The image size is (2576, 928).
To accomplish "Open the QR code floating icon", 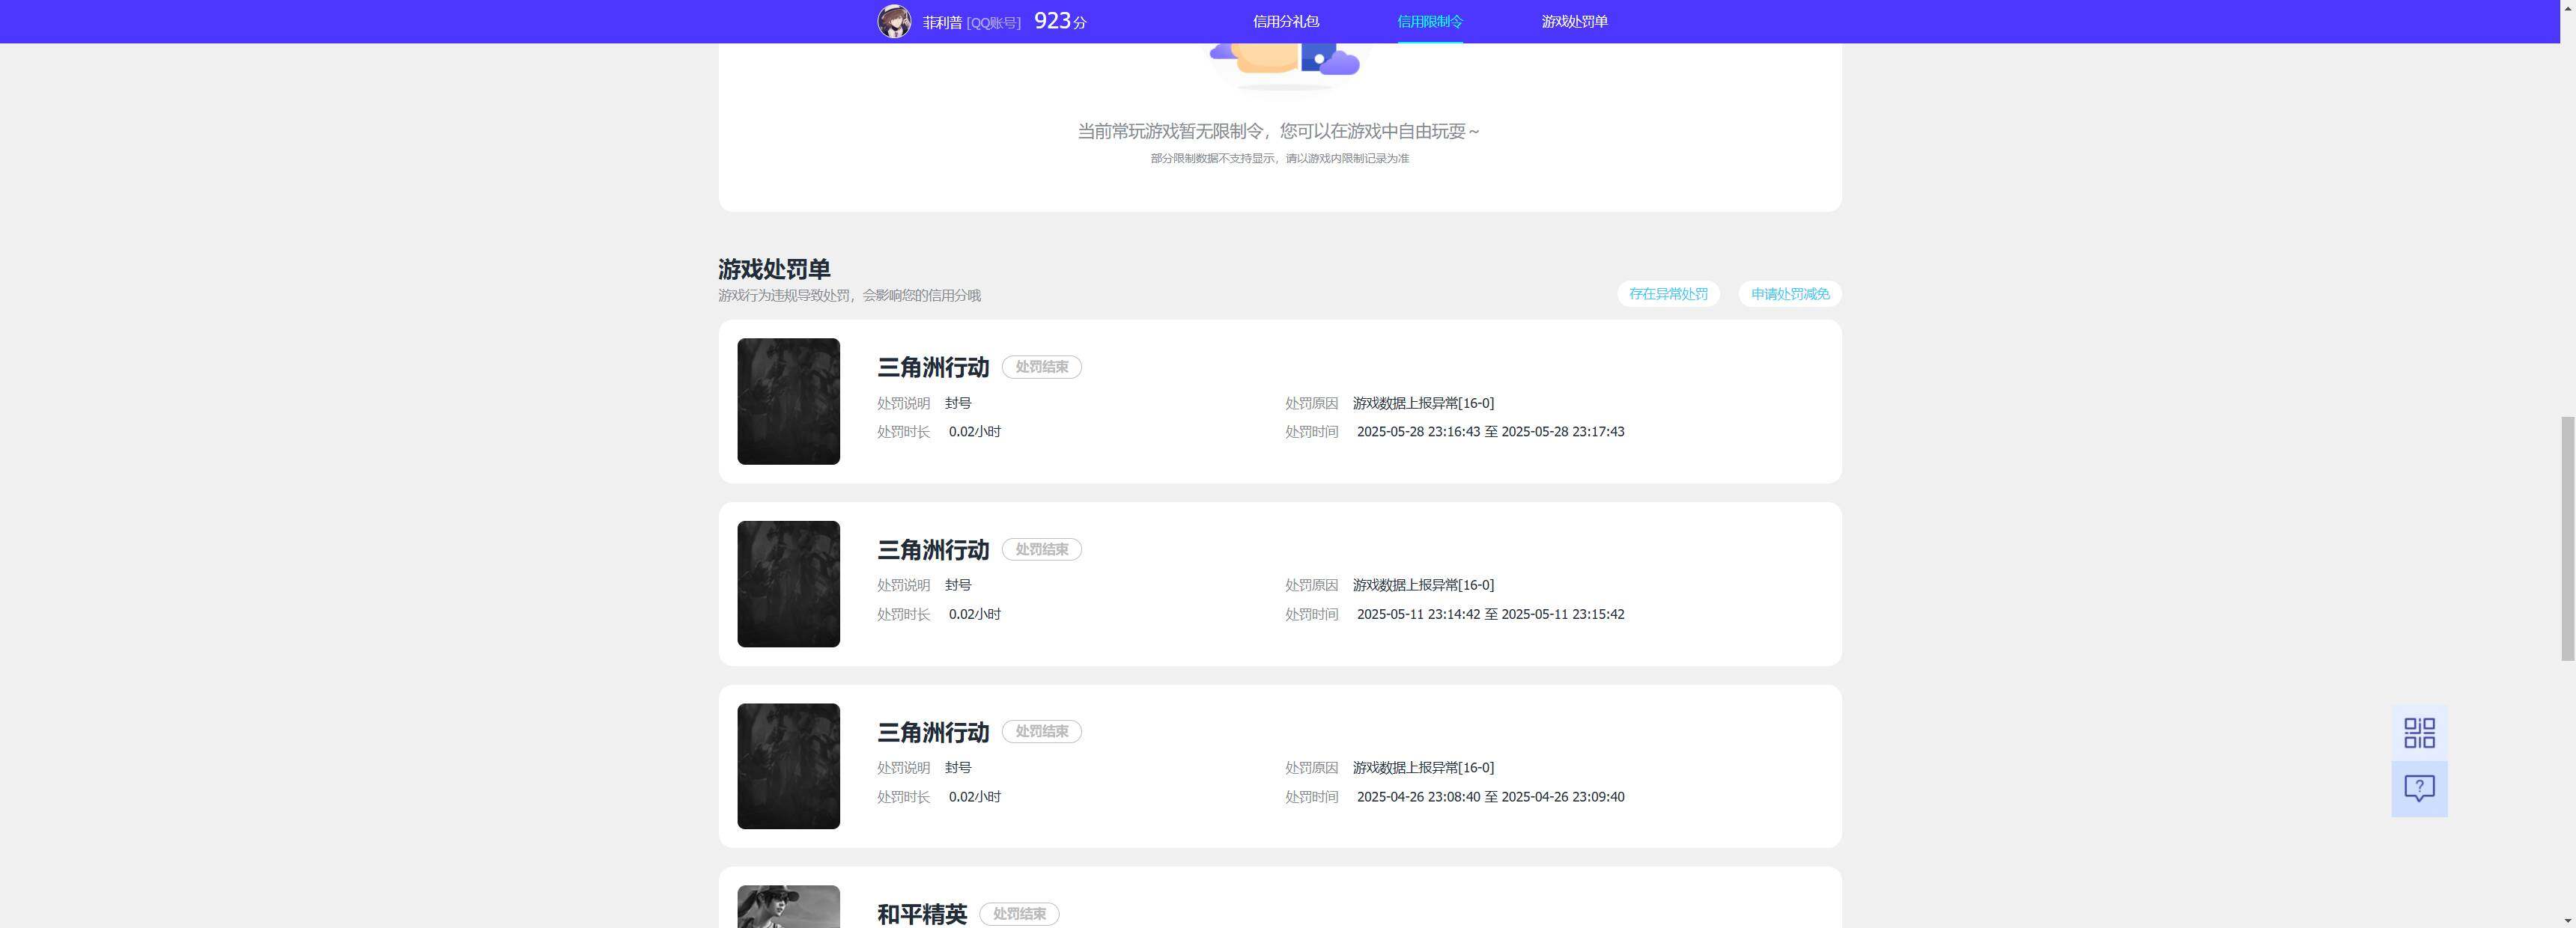I will [2419, 732].
